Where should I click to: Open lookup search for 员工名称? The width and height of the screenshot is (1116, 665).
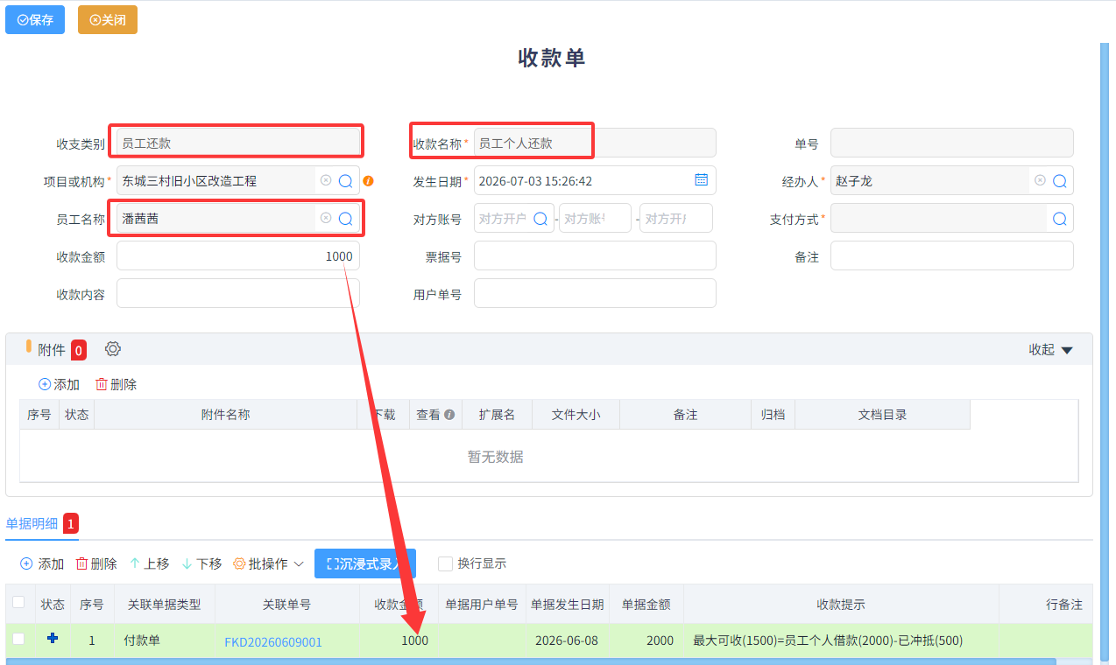[x=346, y=219]
